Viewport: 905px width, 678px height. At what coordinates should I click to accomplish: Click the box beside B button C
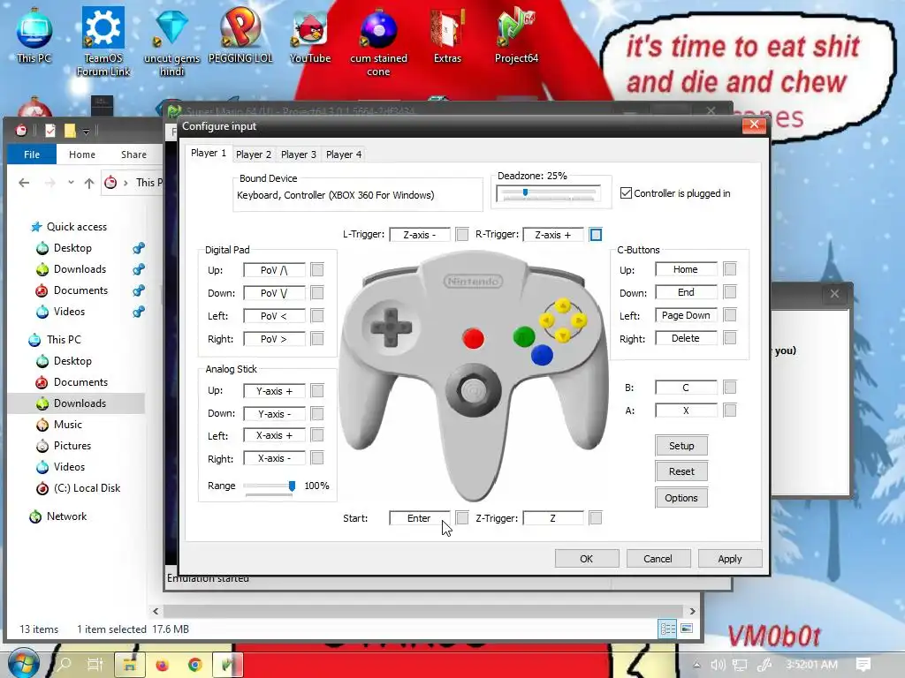[x=730, y=388]
